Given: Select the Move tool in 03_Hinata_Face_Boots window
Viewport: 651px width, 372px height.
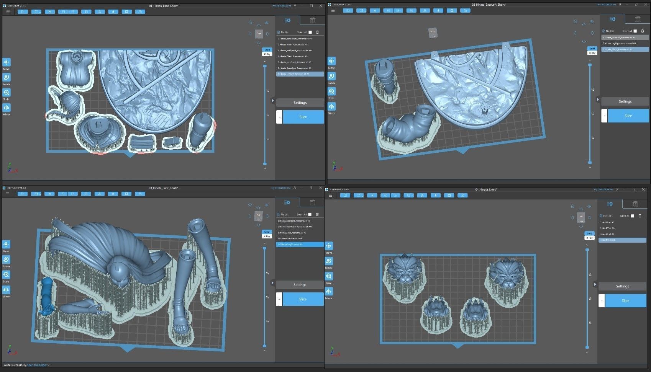Looking at the screenshot, I should tap(6, 245).
